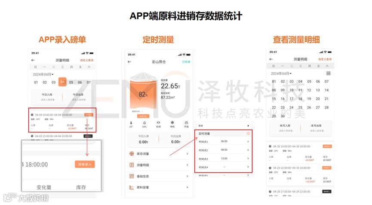Tap -10.000T 变化量 in left phone
Screen dimensions: 372x205
[72, 129]
